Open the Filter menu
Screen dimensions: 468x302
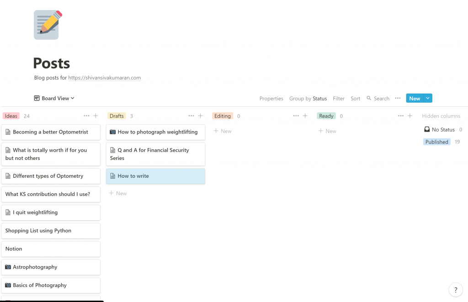(x=339, y=98)
